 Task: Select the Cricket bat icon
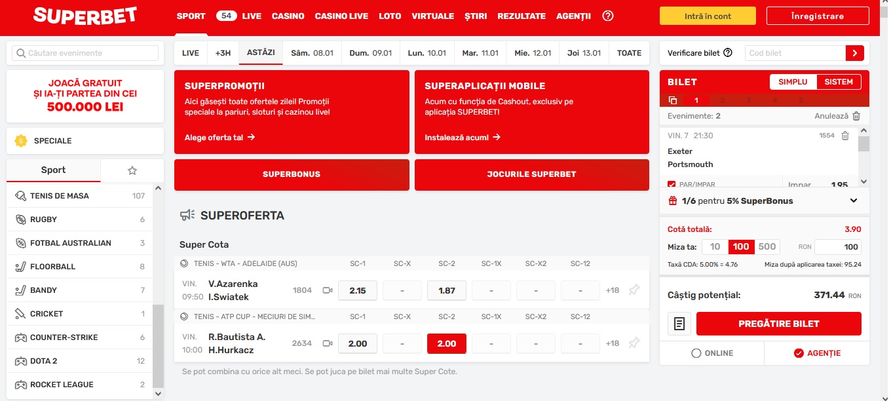point(20,314)
